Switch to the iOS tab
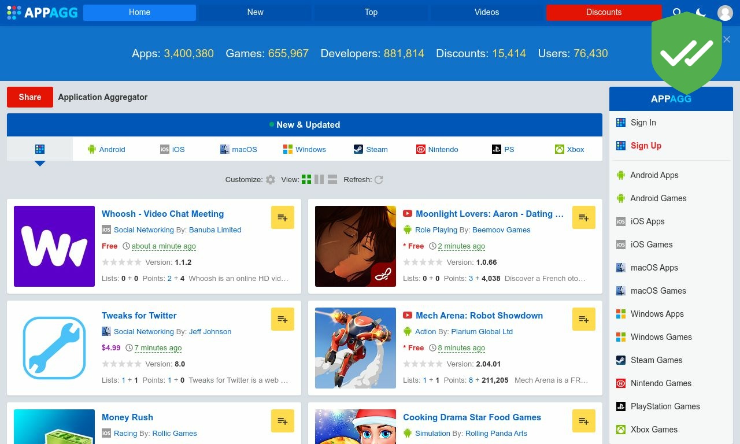The image size is (740, 444). pos(172,149)
